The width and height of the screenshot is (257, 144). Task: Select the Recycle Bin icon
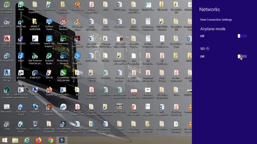click(35, 126)
